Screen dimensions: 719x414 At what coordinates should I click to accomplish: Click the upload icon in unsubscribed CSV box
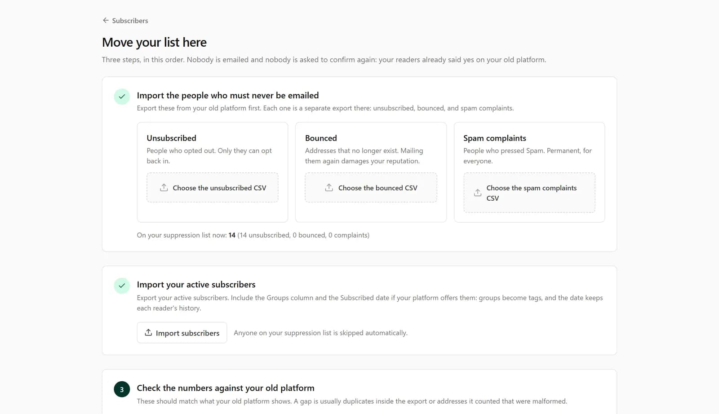point(164,188)
